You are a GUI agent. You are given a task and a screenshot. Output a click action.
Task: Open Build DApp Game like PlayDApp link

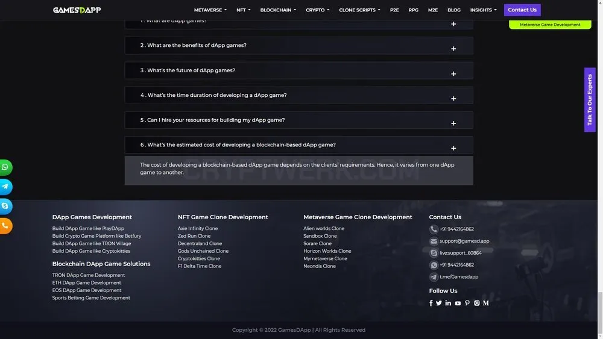(x=88, y=228)
